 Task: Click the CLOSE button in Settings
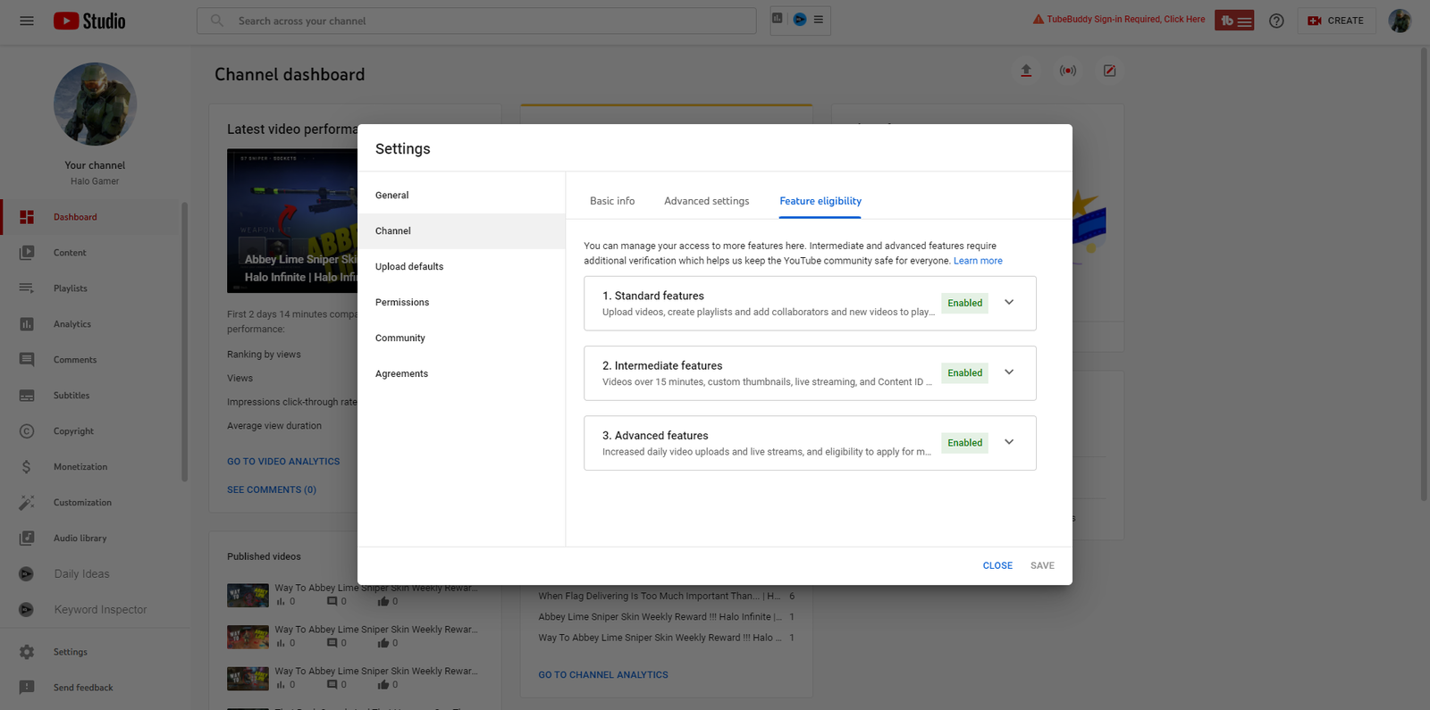click(x=997, y=565)
